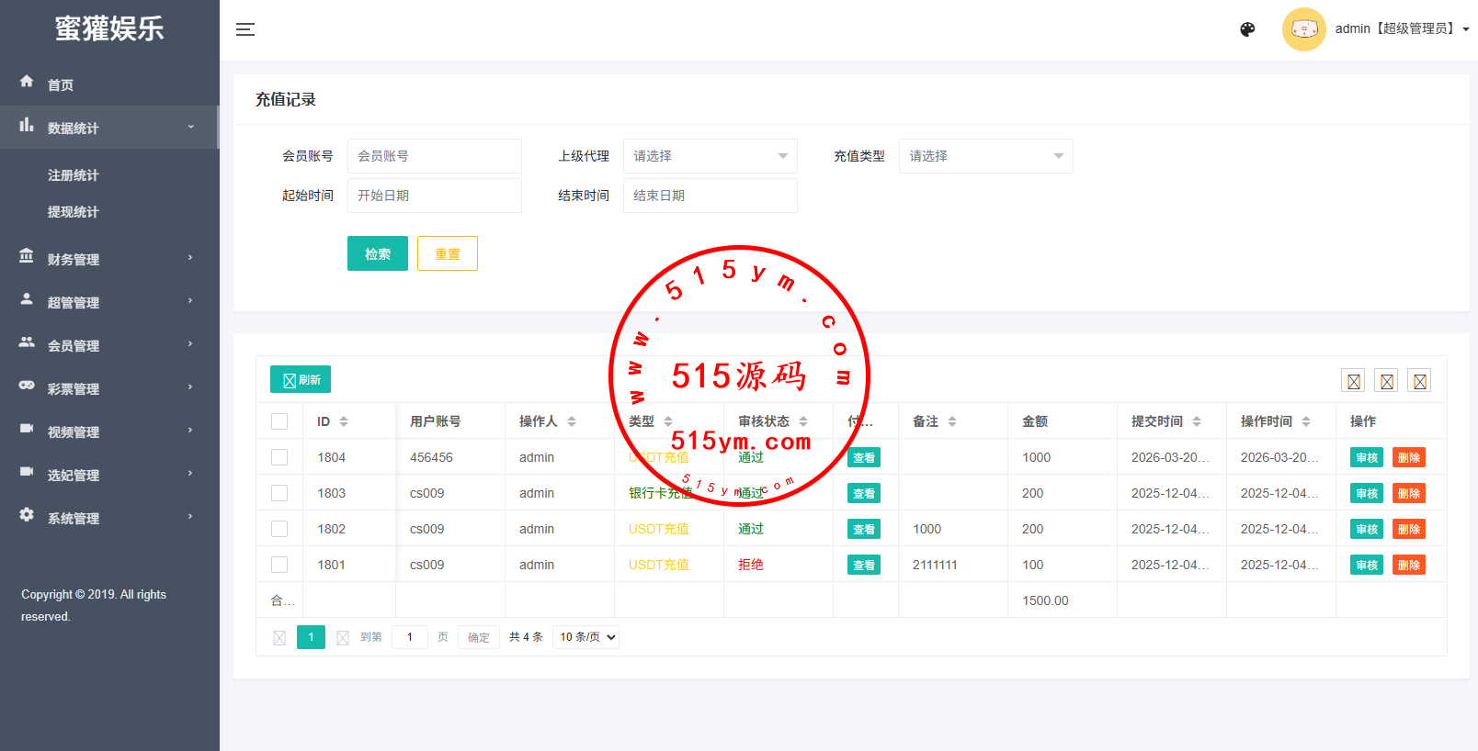Click the hamburger menu toggle icon
Viewport: 1478px width, 751px height.
click(245, 29)
